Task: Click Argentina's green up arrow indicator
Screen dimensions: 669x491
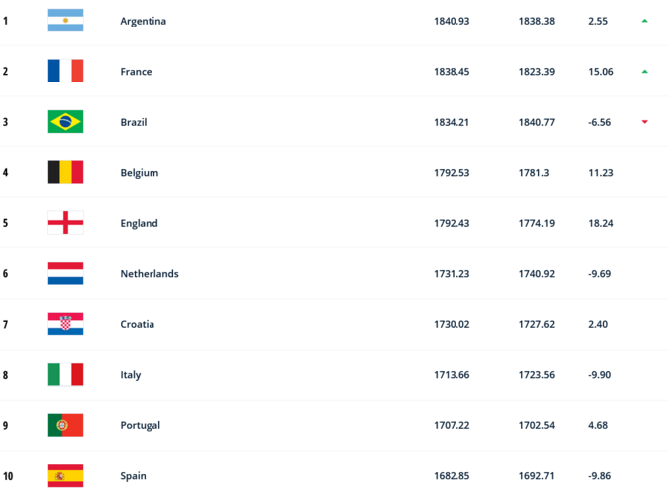Action: [x=644, y=20]
